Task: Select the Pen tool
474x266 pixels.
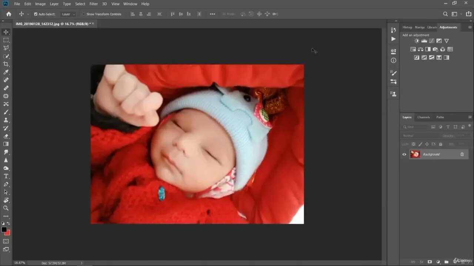Action: click(6, 184)
